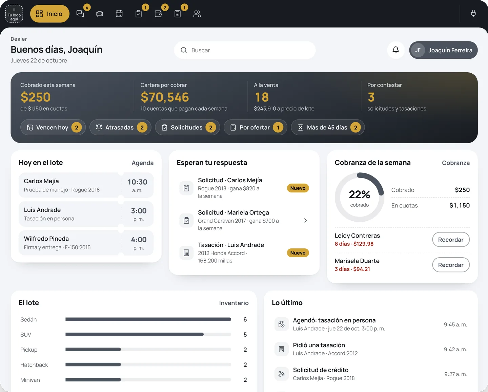The image size is (488, 392).
Task: Click calendar icon beside 'Agendó: tasación en persona'
Action: click(281, 324)
